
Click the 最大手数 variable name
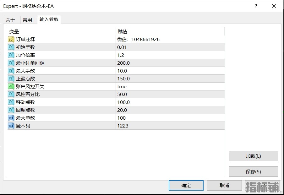[x=25, y=71]
